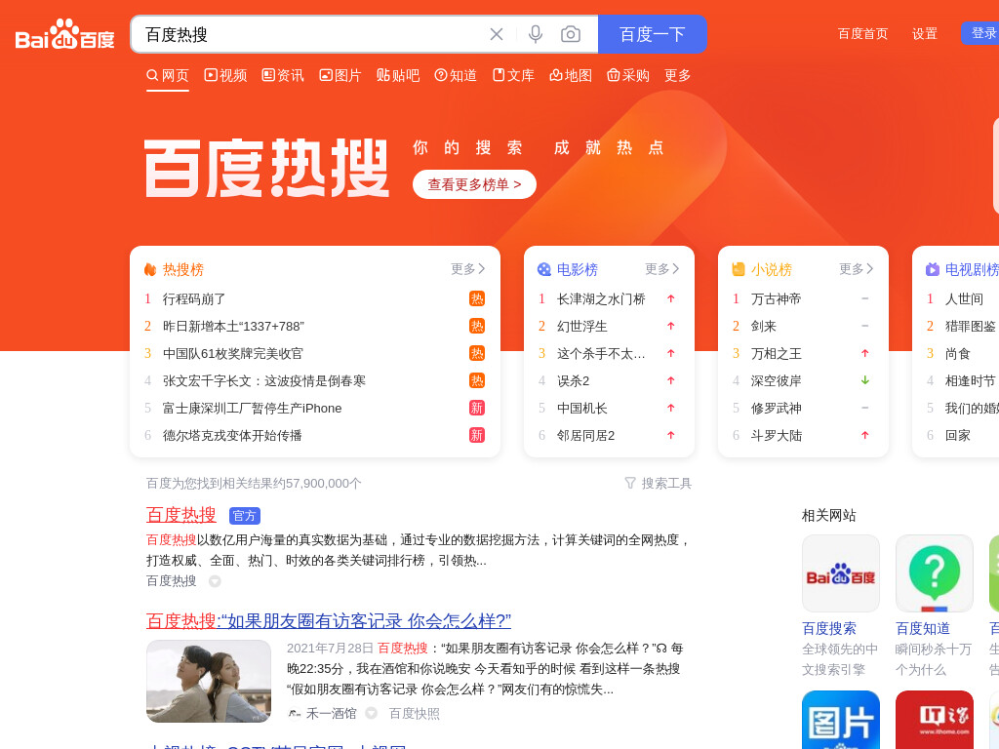Image resolution: width=999 pixels, height=749 pixels.
Task: Open TV entry 尚食
Action: click(958, 353)
